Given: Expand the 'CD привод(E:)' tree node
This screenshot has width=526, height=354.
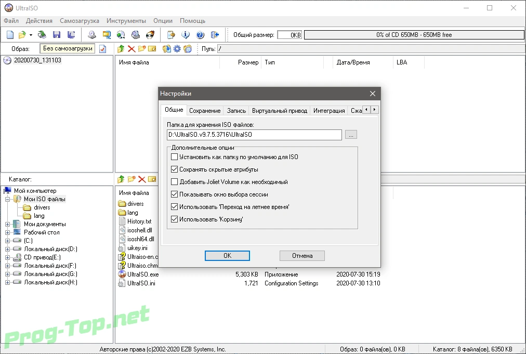Looking at the screenshot, I should click(x=7, y=257).
